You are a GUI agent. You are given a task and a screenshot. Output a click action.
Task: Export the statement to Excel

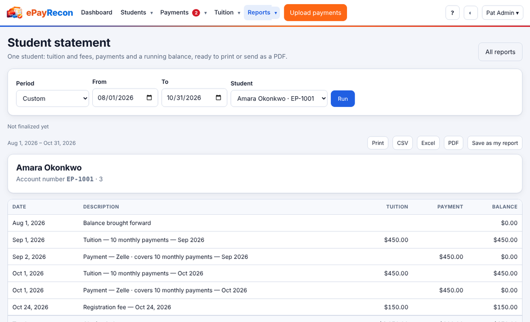[x=428, y=143]
